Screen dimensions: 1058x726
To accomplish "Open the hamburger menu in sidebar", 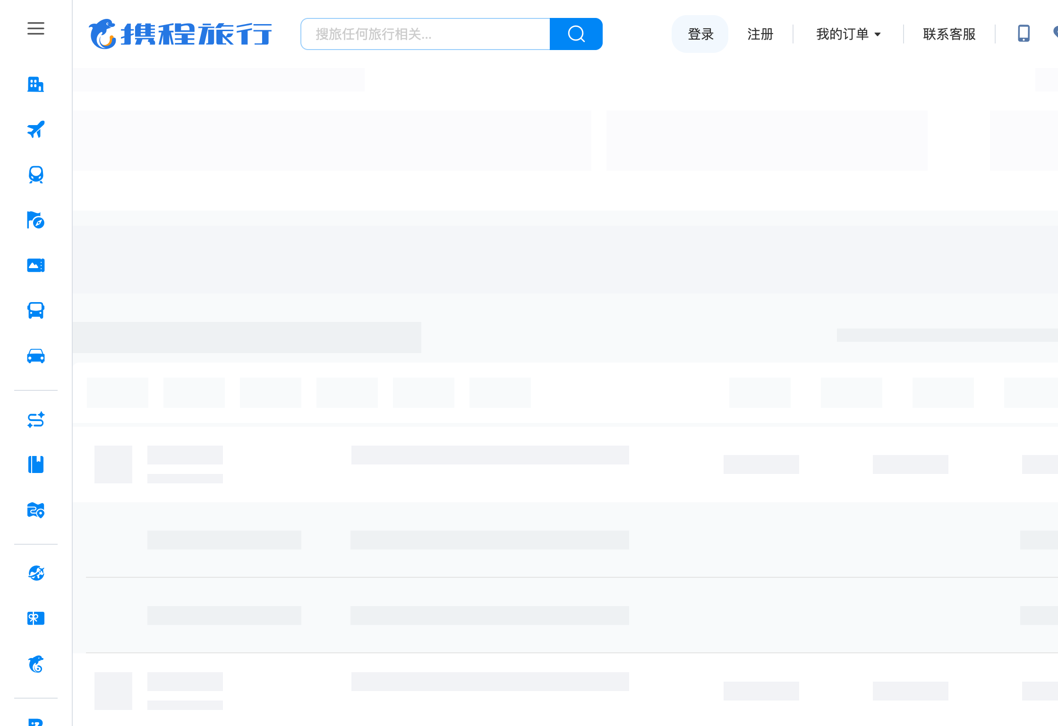I will [36, 29].
